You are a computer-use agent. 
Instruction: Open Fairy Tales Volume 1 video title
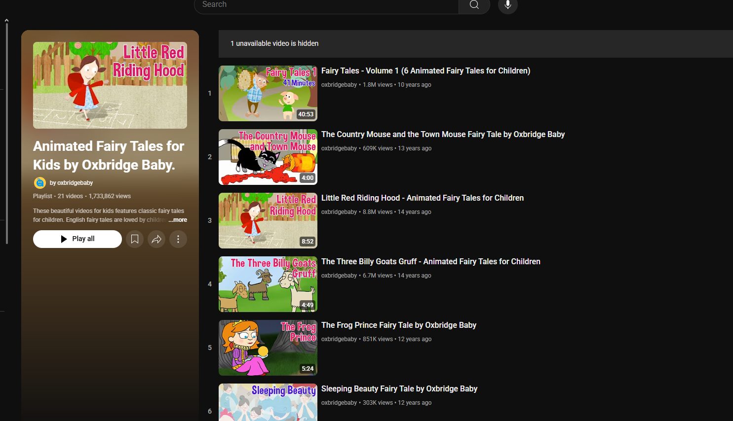[x=425, y=71]
